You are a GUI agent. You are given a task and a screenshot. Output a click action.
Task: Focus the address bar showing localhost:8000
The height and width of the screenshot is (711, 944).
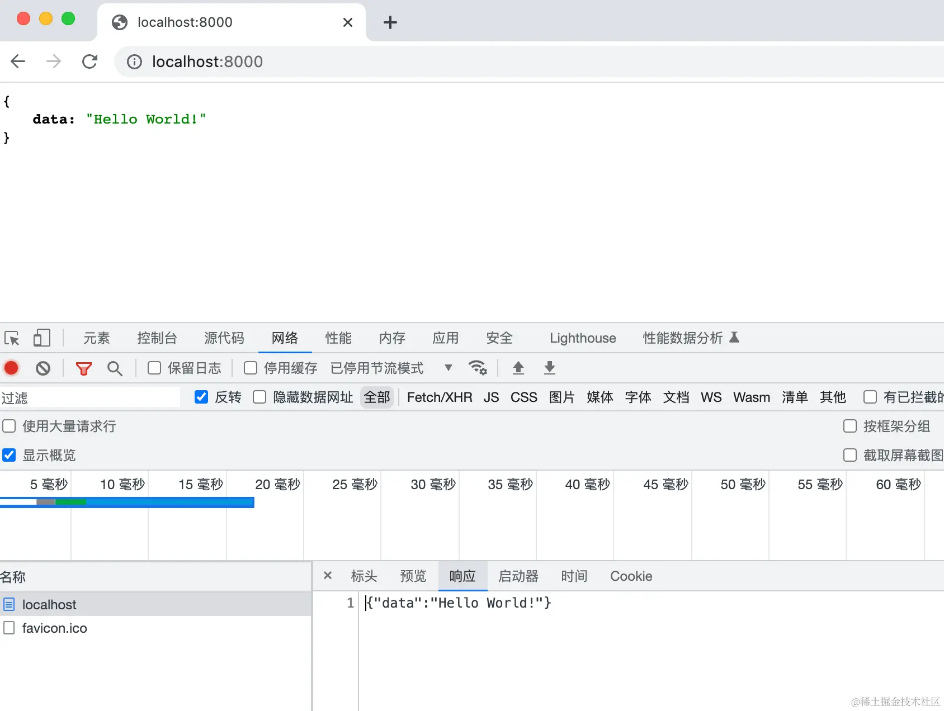click(528, 61)
